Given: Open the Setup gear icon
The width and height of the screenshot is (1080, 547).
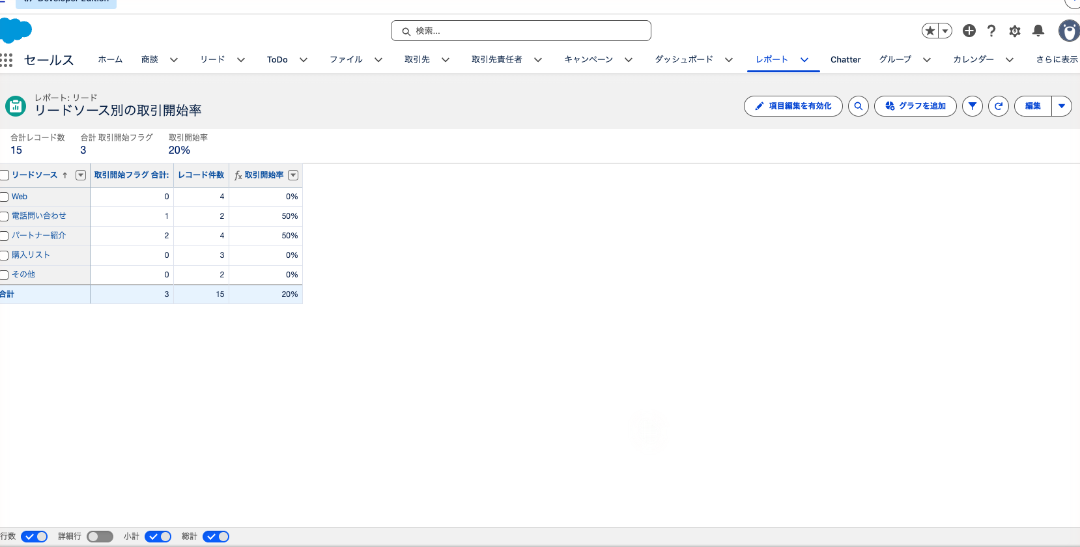Looking at the screenshot, I should tap(1015, 31).
